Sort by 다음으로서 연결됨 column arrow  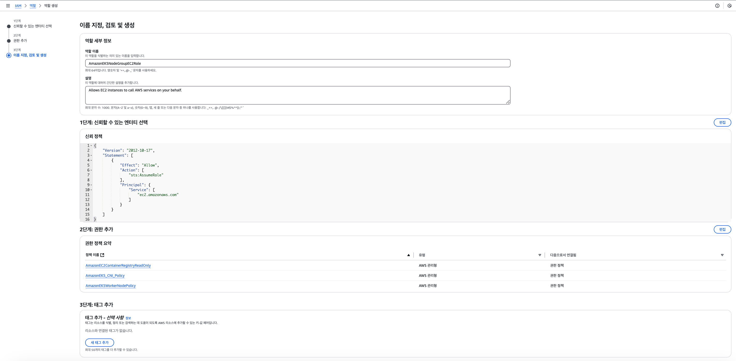[722, 255]
